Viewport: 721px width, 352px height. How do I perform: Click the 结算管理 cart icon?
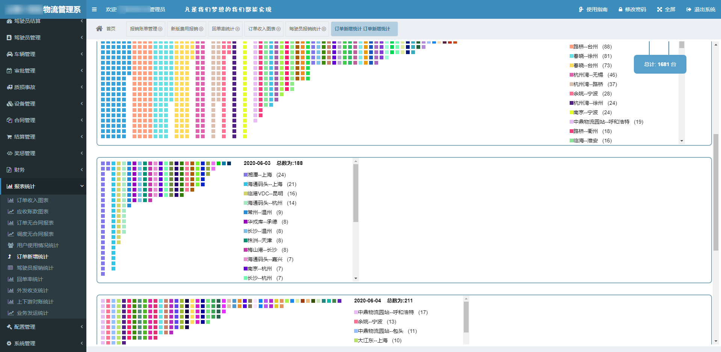coord(9,137)
